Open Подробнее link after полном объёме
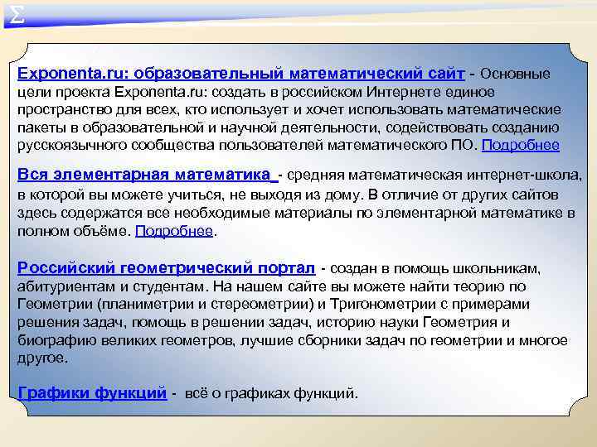597x447 pixels. (x=174, y=231)
